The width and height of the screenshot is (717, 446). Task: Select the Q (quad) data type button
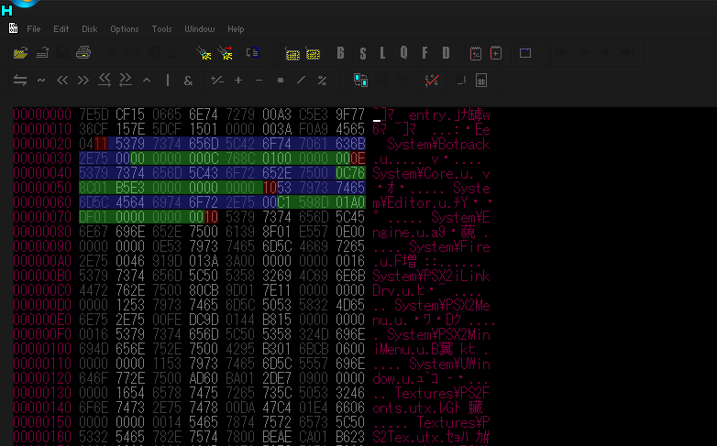403,53
